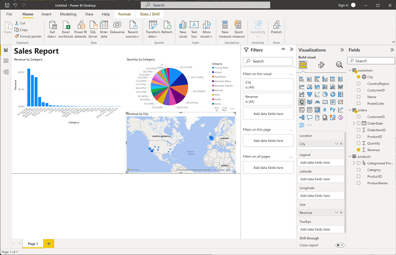This screenshot has width=396, height=255.
Task: Click the Get data ribbon icon
Action: coord(52,29)
